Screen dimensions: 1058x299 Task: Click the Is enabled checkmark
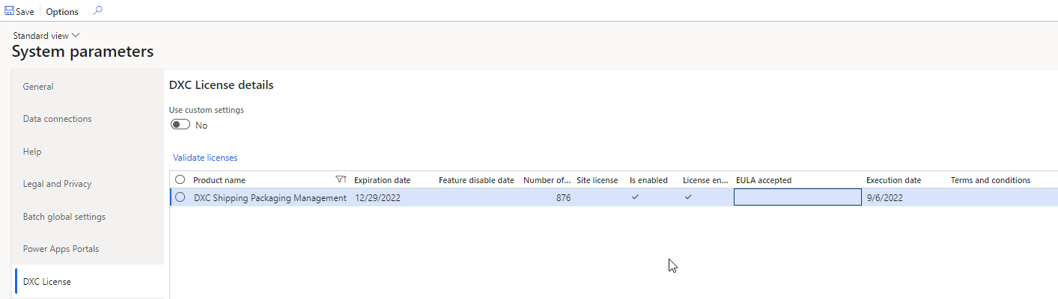[x=635, y=197]
